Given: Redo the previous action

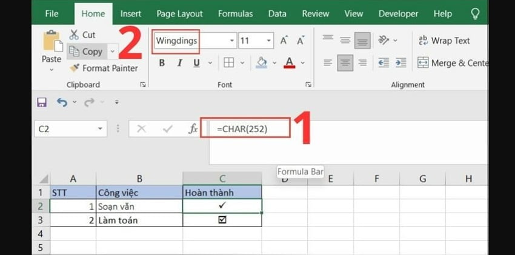Looking at the screenshot, I should pyautogui.click(x=89, y=102).
